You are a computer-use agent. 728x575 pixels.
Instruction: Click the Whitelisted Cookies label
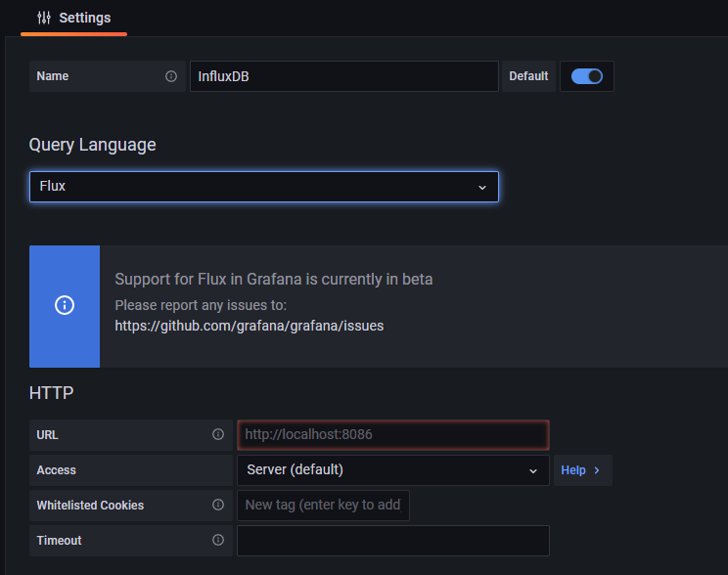90,506
